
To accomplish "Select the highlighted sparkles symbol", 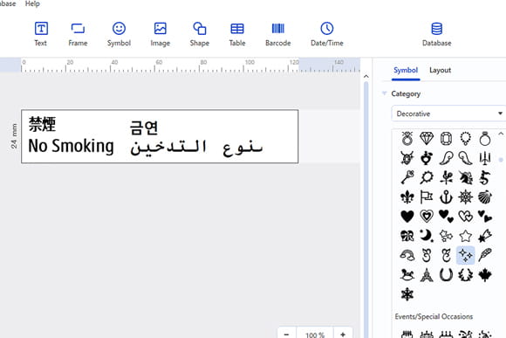I will pos(465,255).
